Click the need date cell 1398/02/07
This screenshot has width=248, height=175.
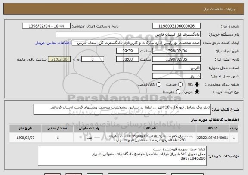[x=25, y=138]
